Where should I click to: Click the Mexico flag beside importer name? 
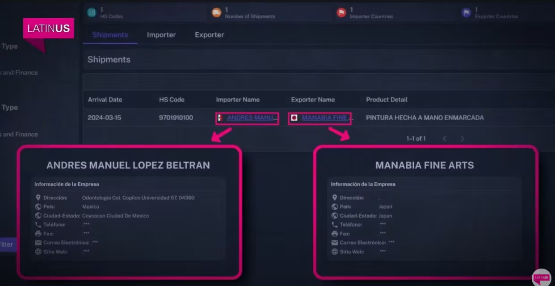point(220,118)
